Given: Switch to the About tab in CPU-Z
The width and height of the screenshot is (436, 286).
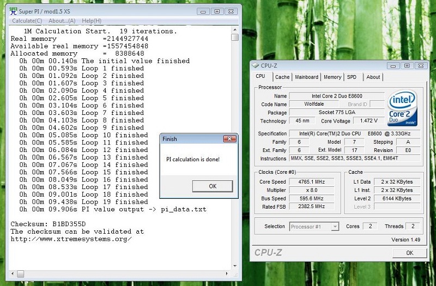Looking at the screenshot, I should pyautogui.click(x=373, y=77).
